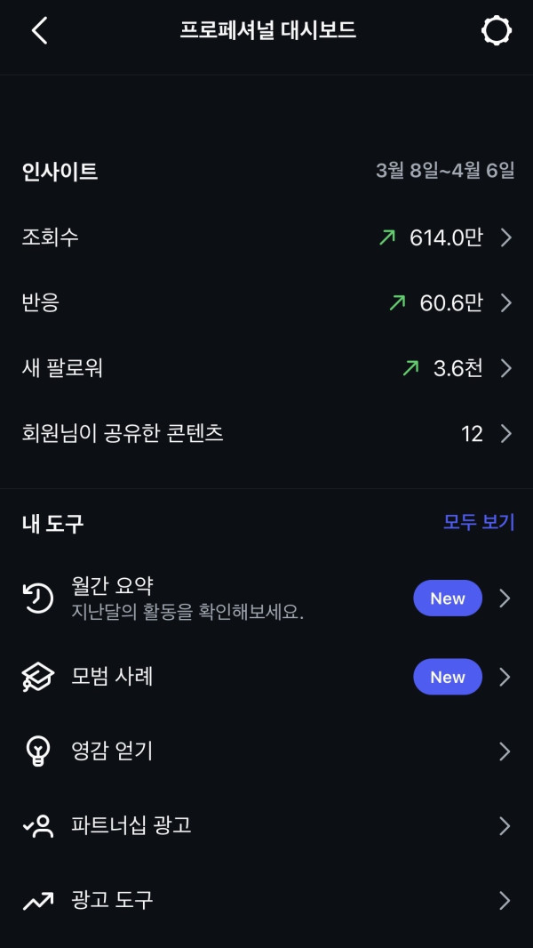This screenshot has width=533, height=948.
Task: Open the 회원님이 공유한 콘텐츠 row
Action: (x=123, y=434)
